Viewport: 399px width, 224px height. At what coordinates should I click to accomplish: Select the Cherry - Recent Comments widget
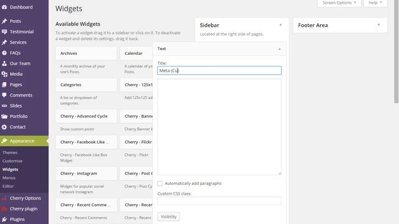click(x=86, y=205)
